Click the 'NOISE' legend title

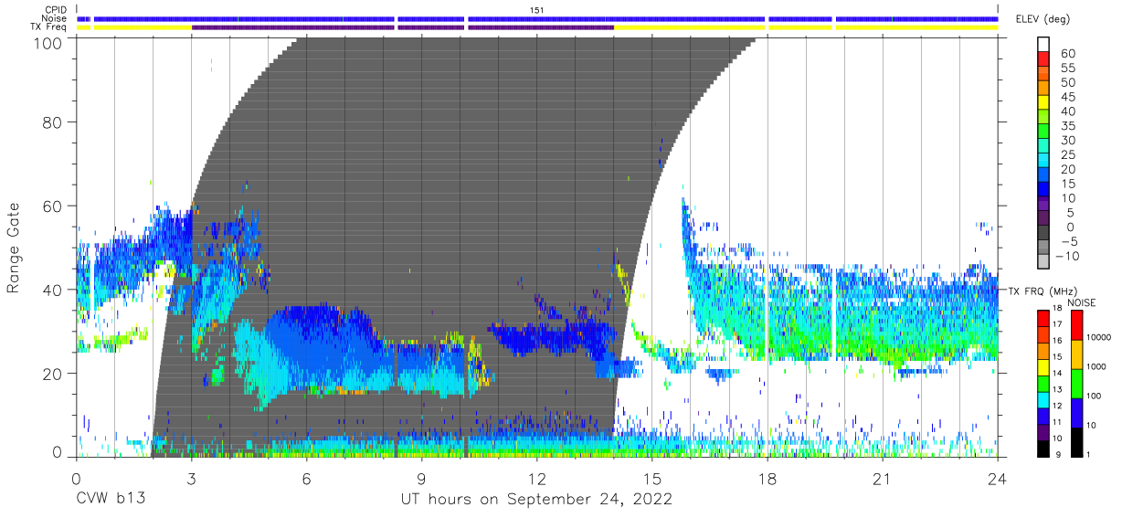click(1081, 301)
